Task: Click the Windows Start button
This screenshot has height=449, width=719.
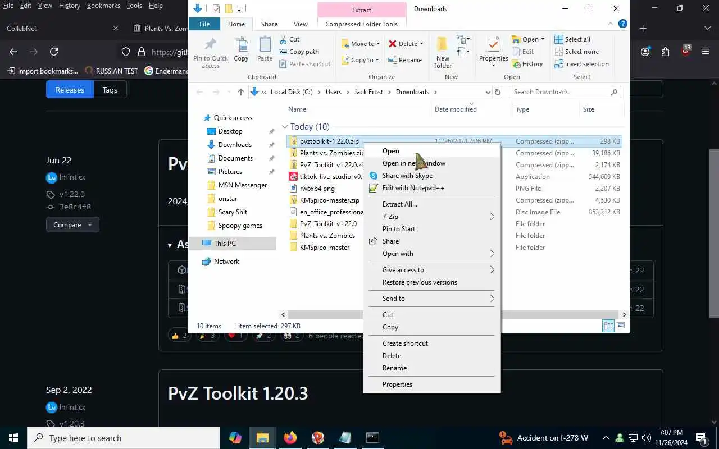Action: click(x=13, y=438)
